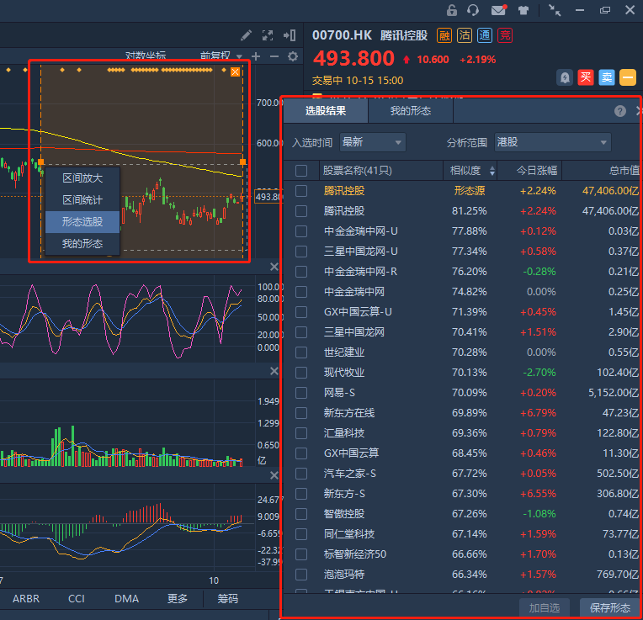
Task: Click the red 买 buy button
Action: (586, 77)
